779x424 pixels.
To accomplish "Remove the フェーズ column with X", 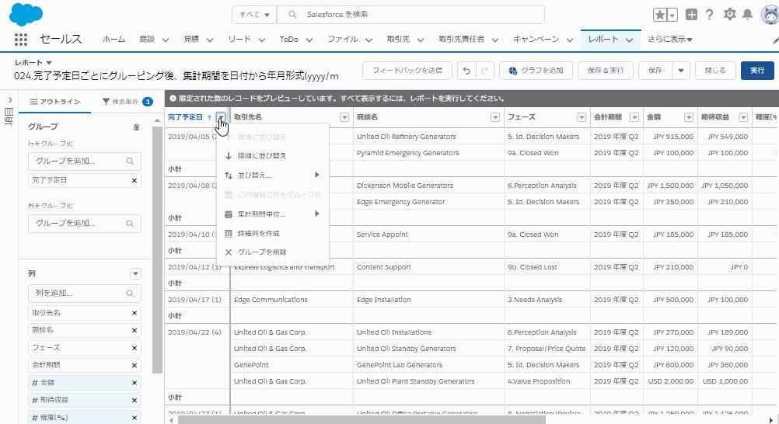I will coord(134,348).
